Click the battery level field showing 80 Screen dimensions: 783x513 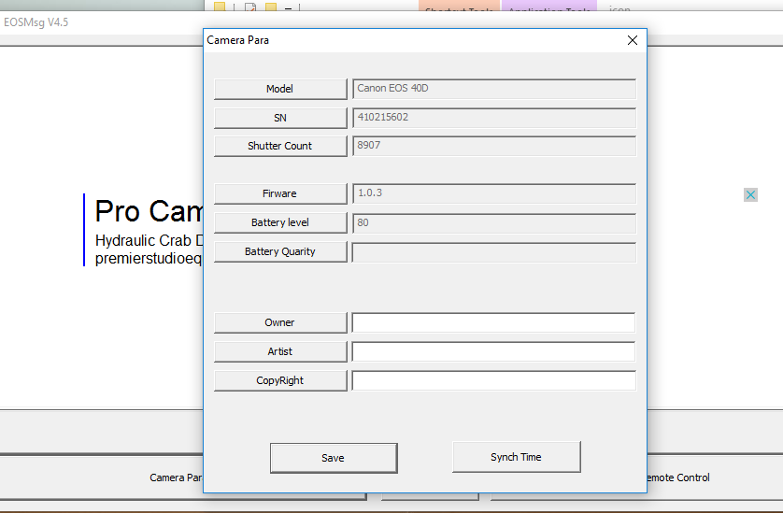click(494, 222)
